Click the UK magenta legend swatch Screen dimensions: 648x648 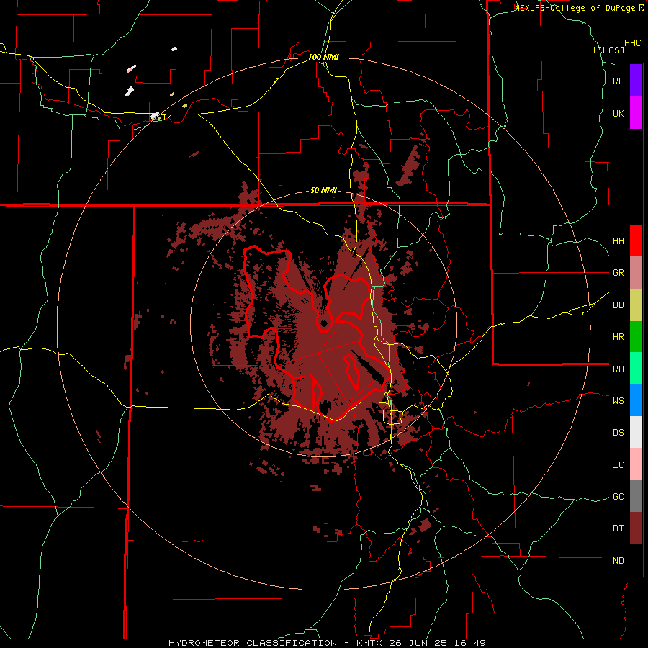636,113
